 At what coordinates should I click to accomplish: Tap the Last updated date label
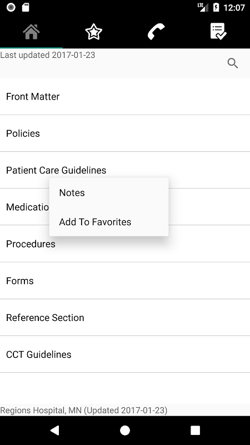(x=47, y=55)
